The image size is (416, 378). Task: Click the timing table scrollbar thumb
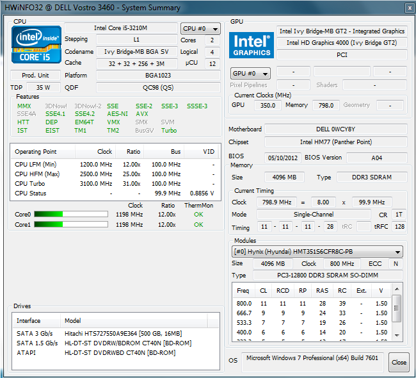[397, 308]
